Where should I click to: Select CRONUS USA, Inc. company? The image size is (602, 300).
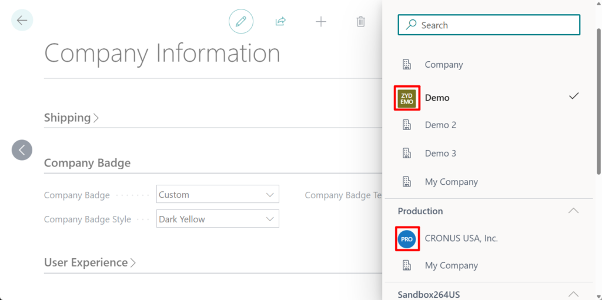click(461, 239)
